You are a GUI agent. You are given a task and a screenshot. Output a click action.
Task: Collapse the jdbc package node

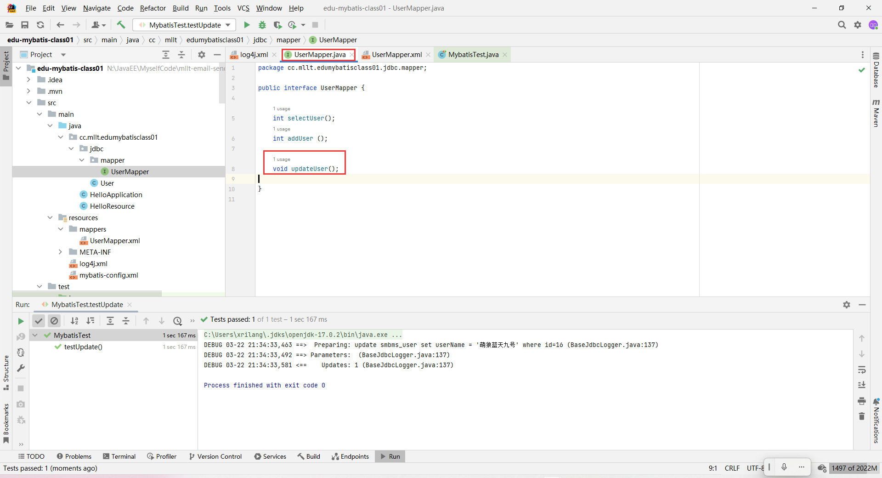click(71, 148)
